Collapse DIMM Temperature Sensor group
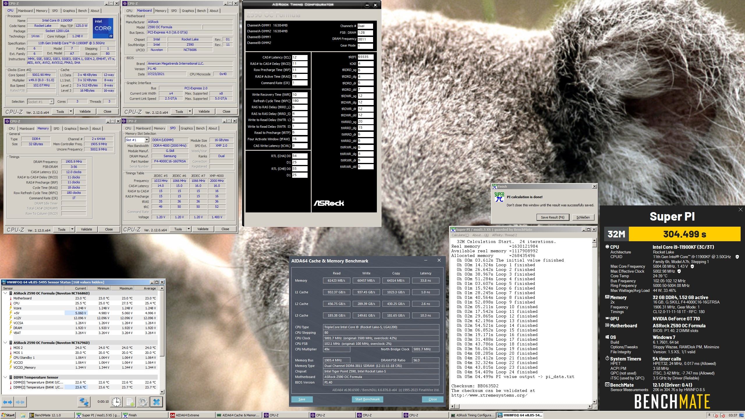Image resolution: width=745 pixels, height=419 pixels. point(5,377)
